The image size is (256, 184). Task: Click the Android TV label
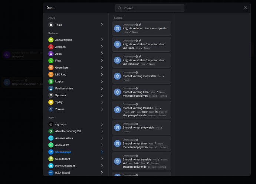(x=62, y=145)
